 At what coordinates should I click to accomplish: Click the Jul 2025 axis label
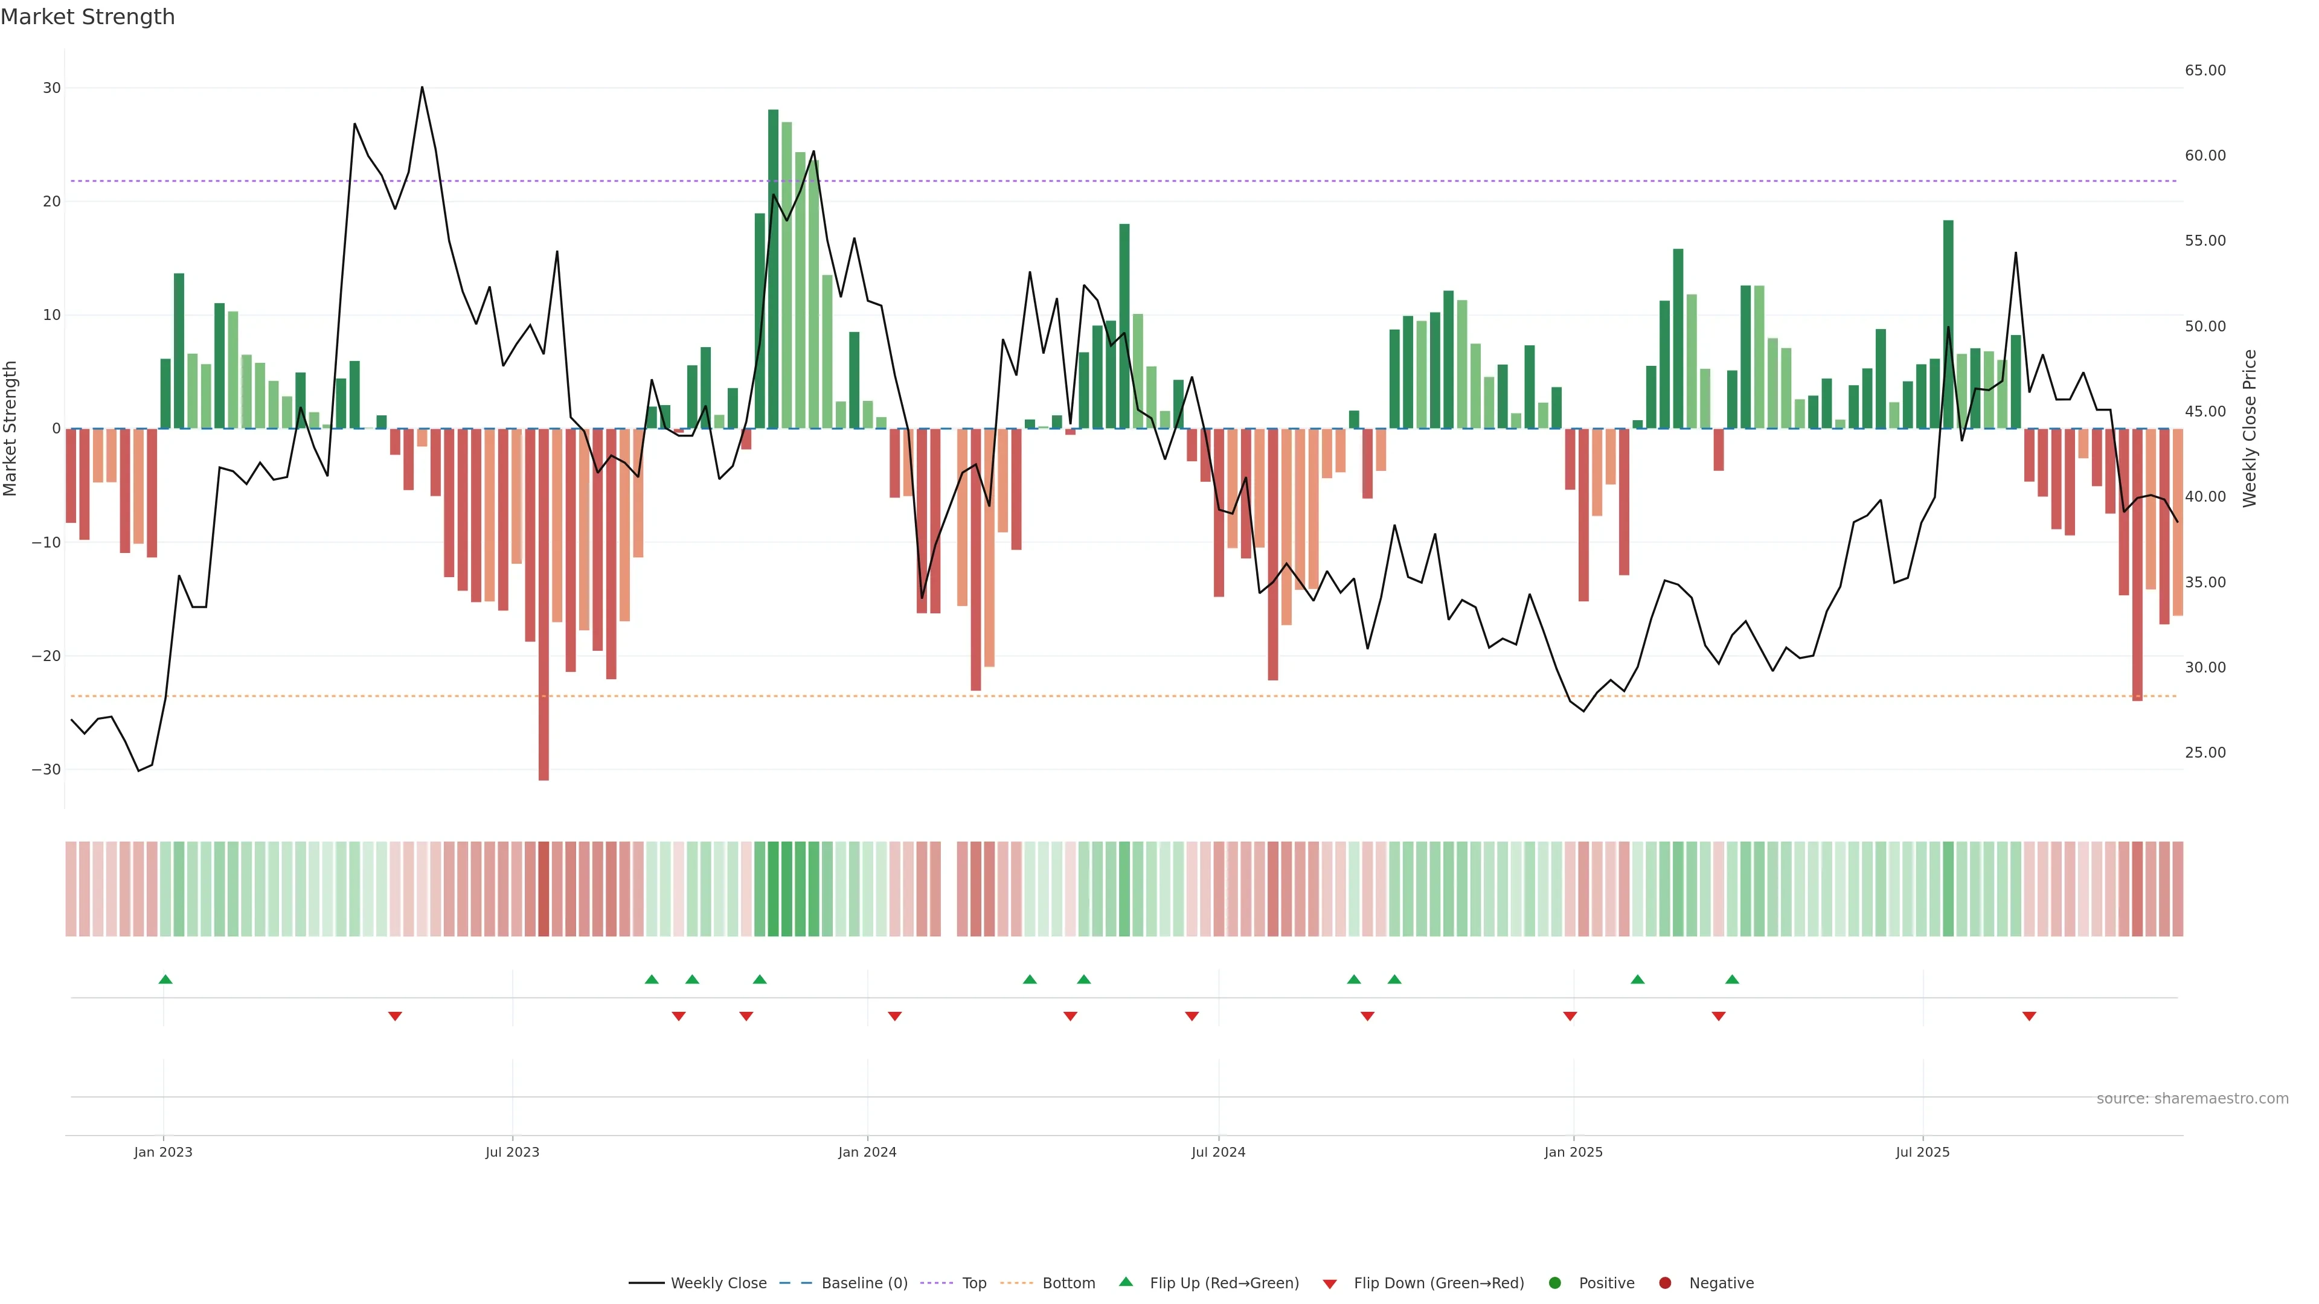coord(1922,1152)
